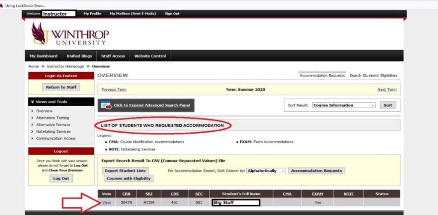Viewport: 438px width, 215px height.
Task: Switch to Accommodation Requests tab
Action: click(322, 76)
